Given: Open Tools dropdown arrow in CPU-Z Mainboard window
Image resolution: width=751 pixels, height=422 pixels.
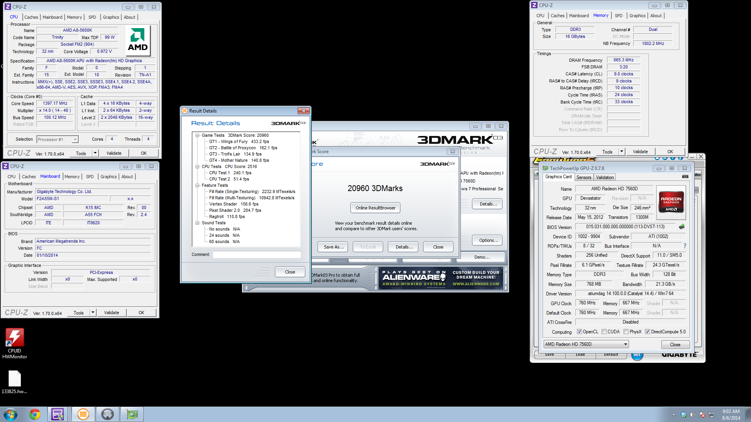Looking at the screenshot, I should (x=93, y=313).
